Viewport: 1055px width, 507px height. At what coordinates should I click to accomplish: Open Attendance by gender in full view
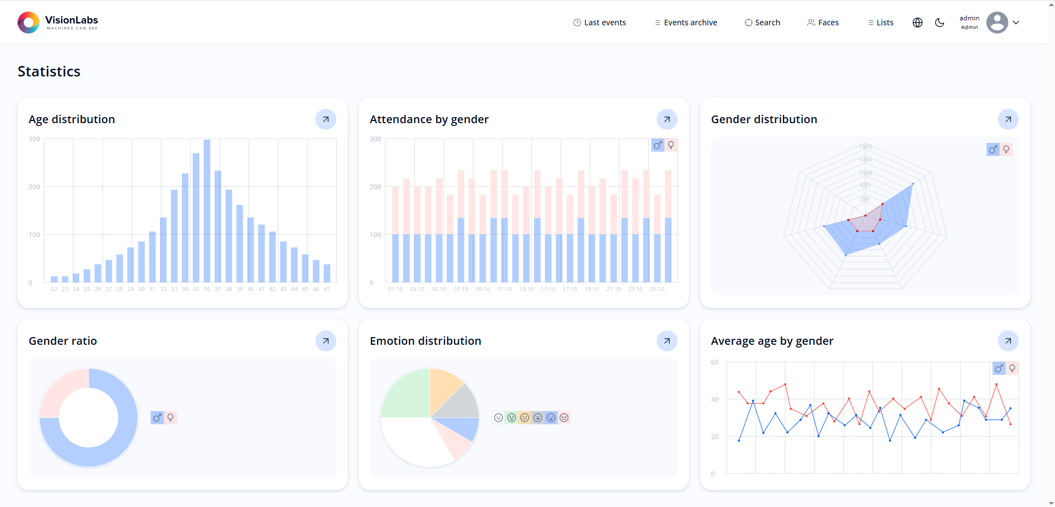(667, 119)
